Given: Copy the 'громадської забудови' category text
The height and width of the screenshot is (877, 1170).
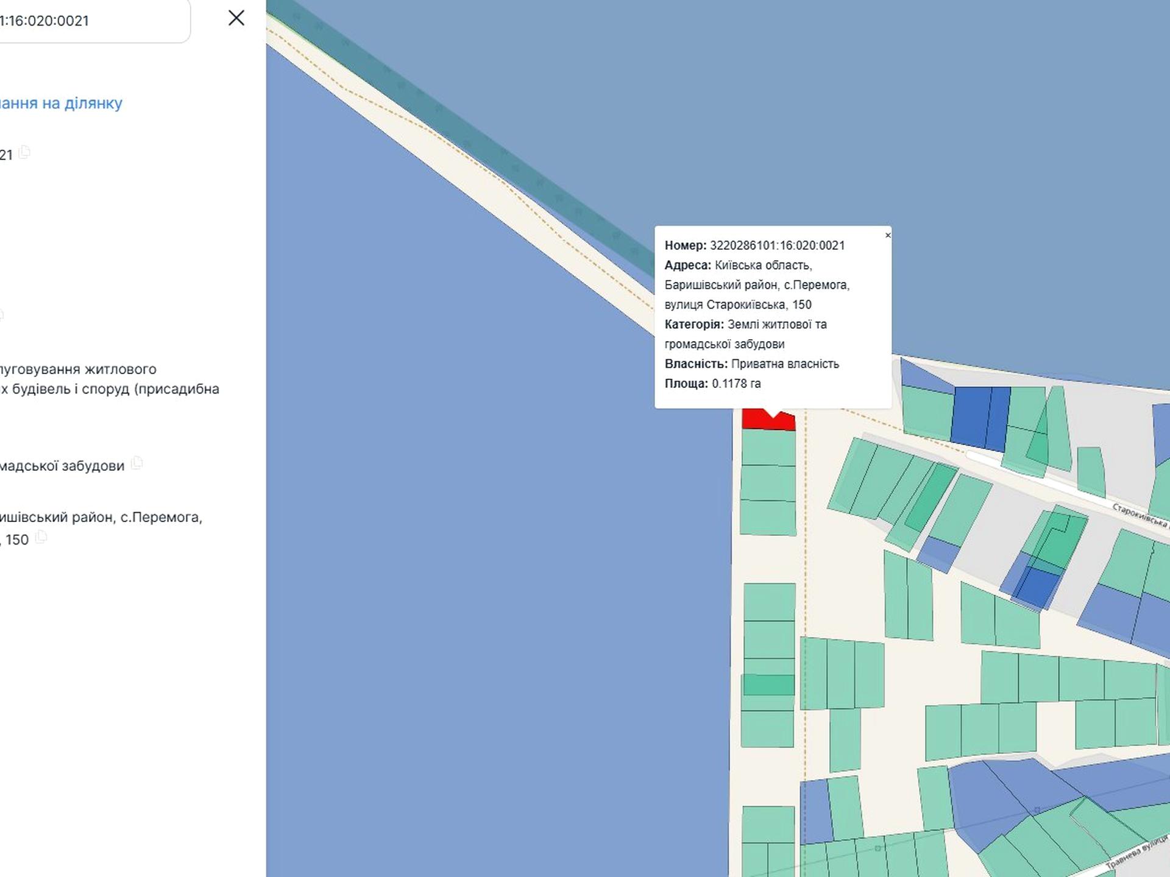Looking at the screenshot, I should [x=137, y=463].
